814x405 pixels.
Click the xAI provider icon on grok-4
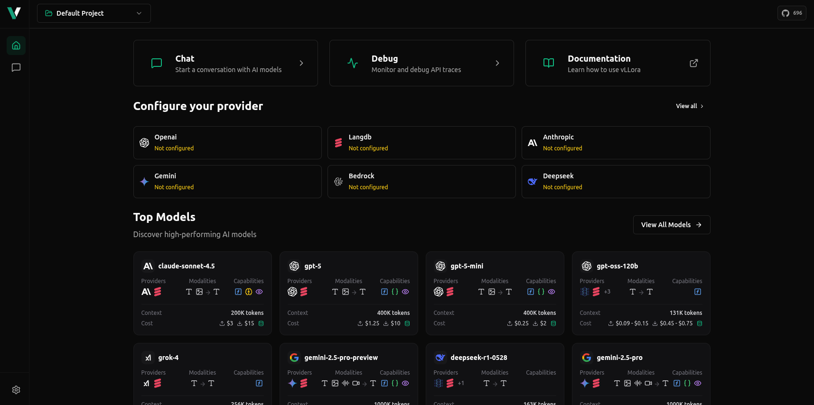coord(146,383)
